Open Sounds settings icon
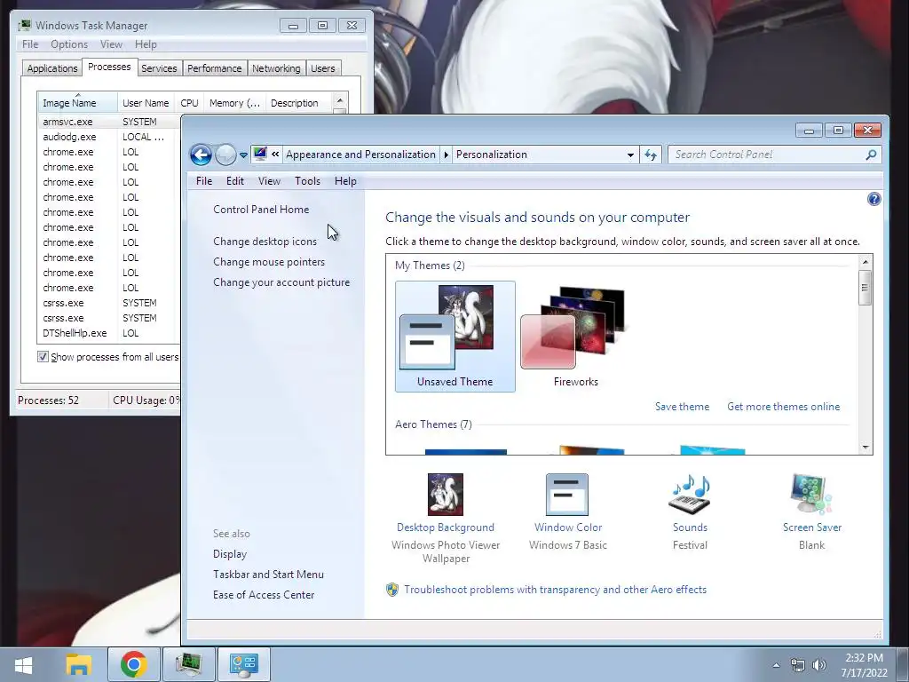This screenshot has width=909, height=682. (690, 495)
